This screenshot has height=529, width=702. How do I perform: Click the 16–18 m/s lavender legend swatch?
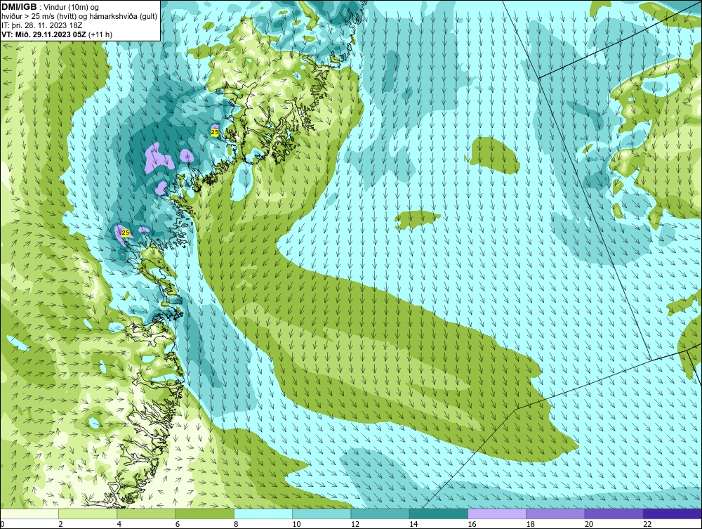point(497,514)
